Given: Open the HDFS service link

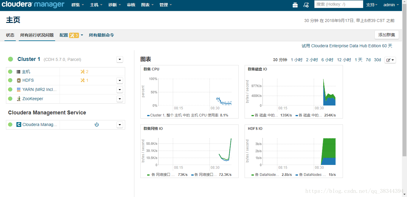Looking at the screenshot, I should coord(28,80).
